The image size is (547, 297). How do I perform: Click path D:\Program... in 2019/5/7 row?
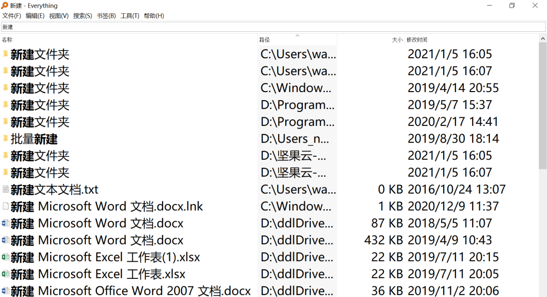coord(297,105)
